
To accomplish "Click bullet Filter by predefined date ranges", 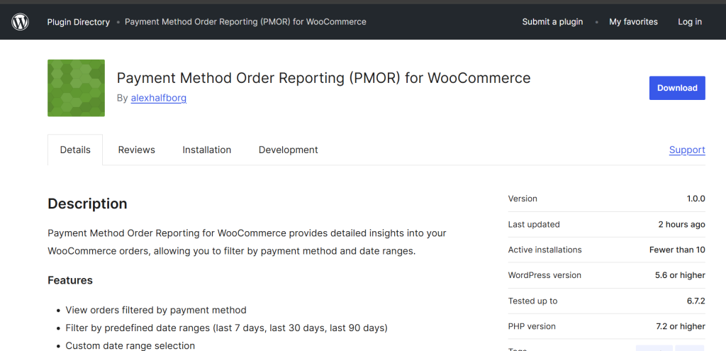I will pos(226,328).
